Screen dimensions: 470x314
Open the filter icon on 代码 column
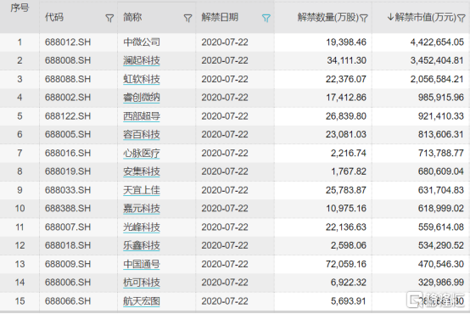click(x=109, y=19)
